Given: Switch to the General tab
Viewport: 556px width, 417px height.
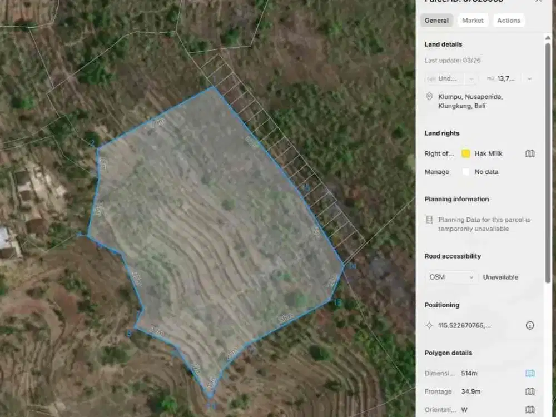Looking at the screenshot, I should 436,21.
